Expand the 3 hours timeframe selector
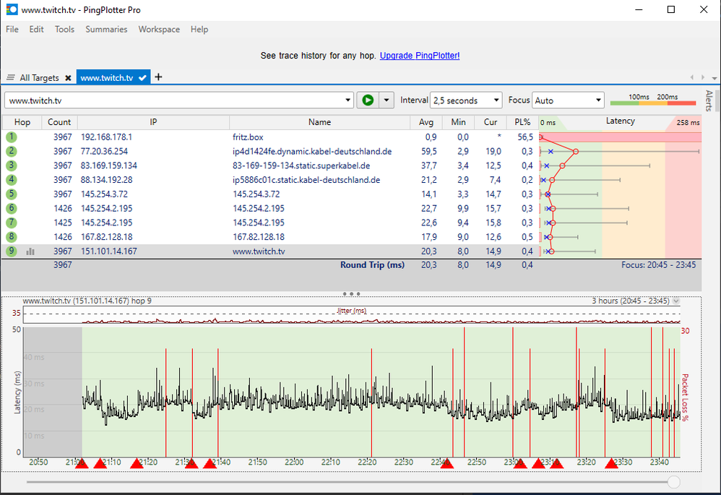Screen dimensions: 721x495 tap(675, 301)
